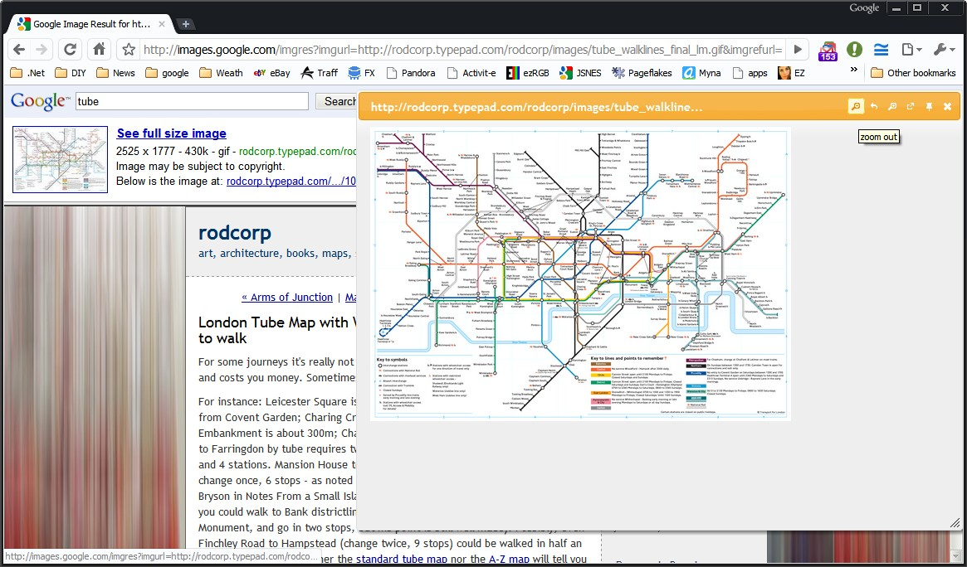Open the wrench settings menu

[x=945, y=49]
